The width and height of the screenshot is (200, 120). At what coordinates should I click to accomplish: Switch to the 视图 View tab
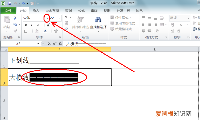[107, 11]
